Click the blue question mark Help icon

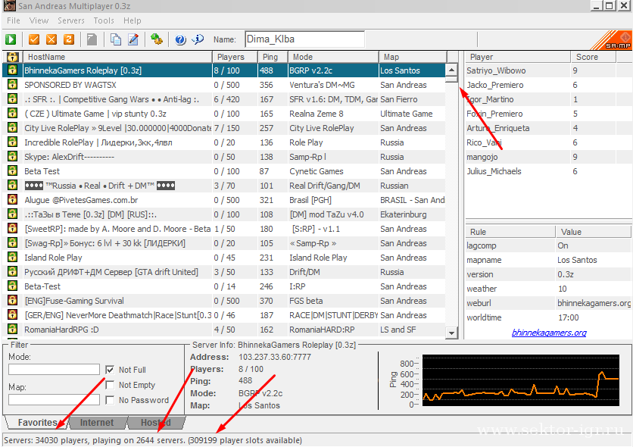coord(180,39)
